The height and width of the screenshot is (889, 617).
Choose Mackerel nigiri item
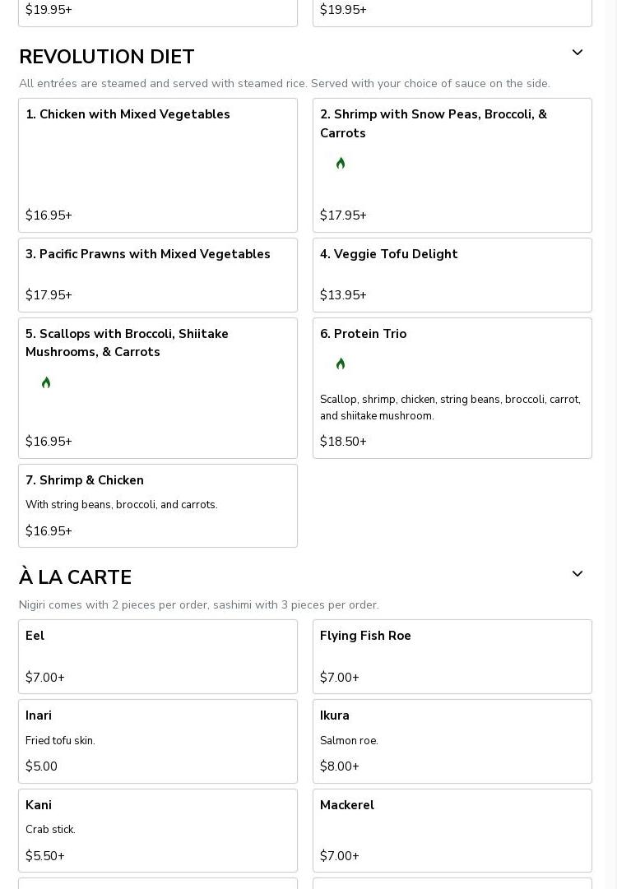(x=452, y=830)
